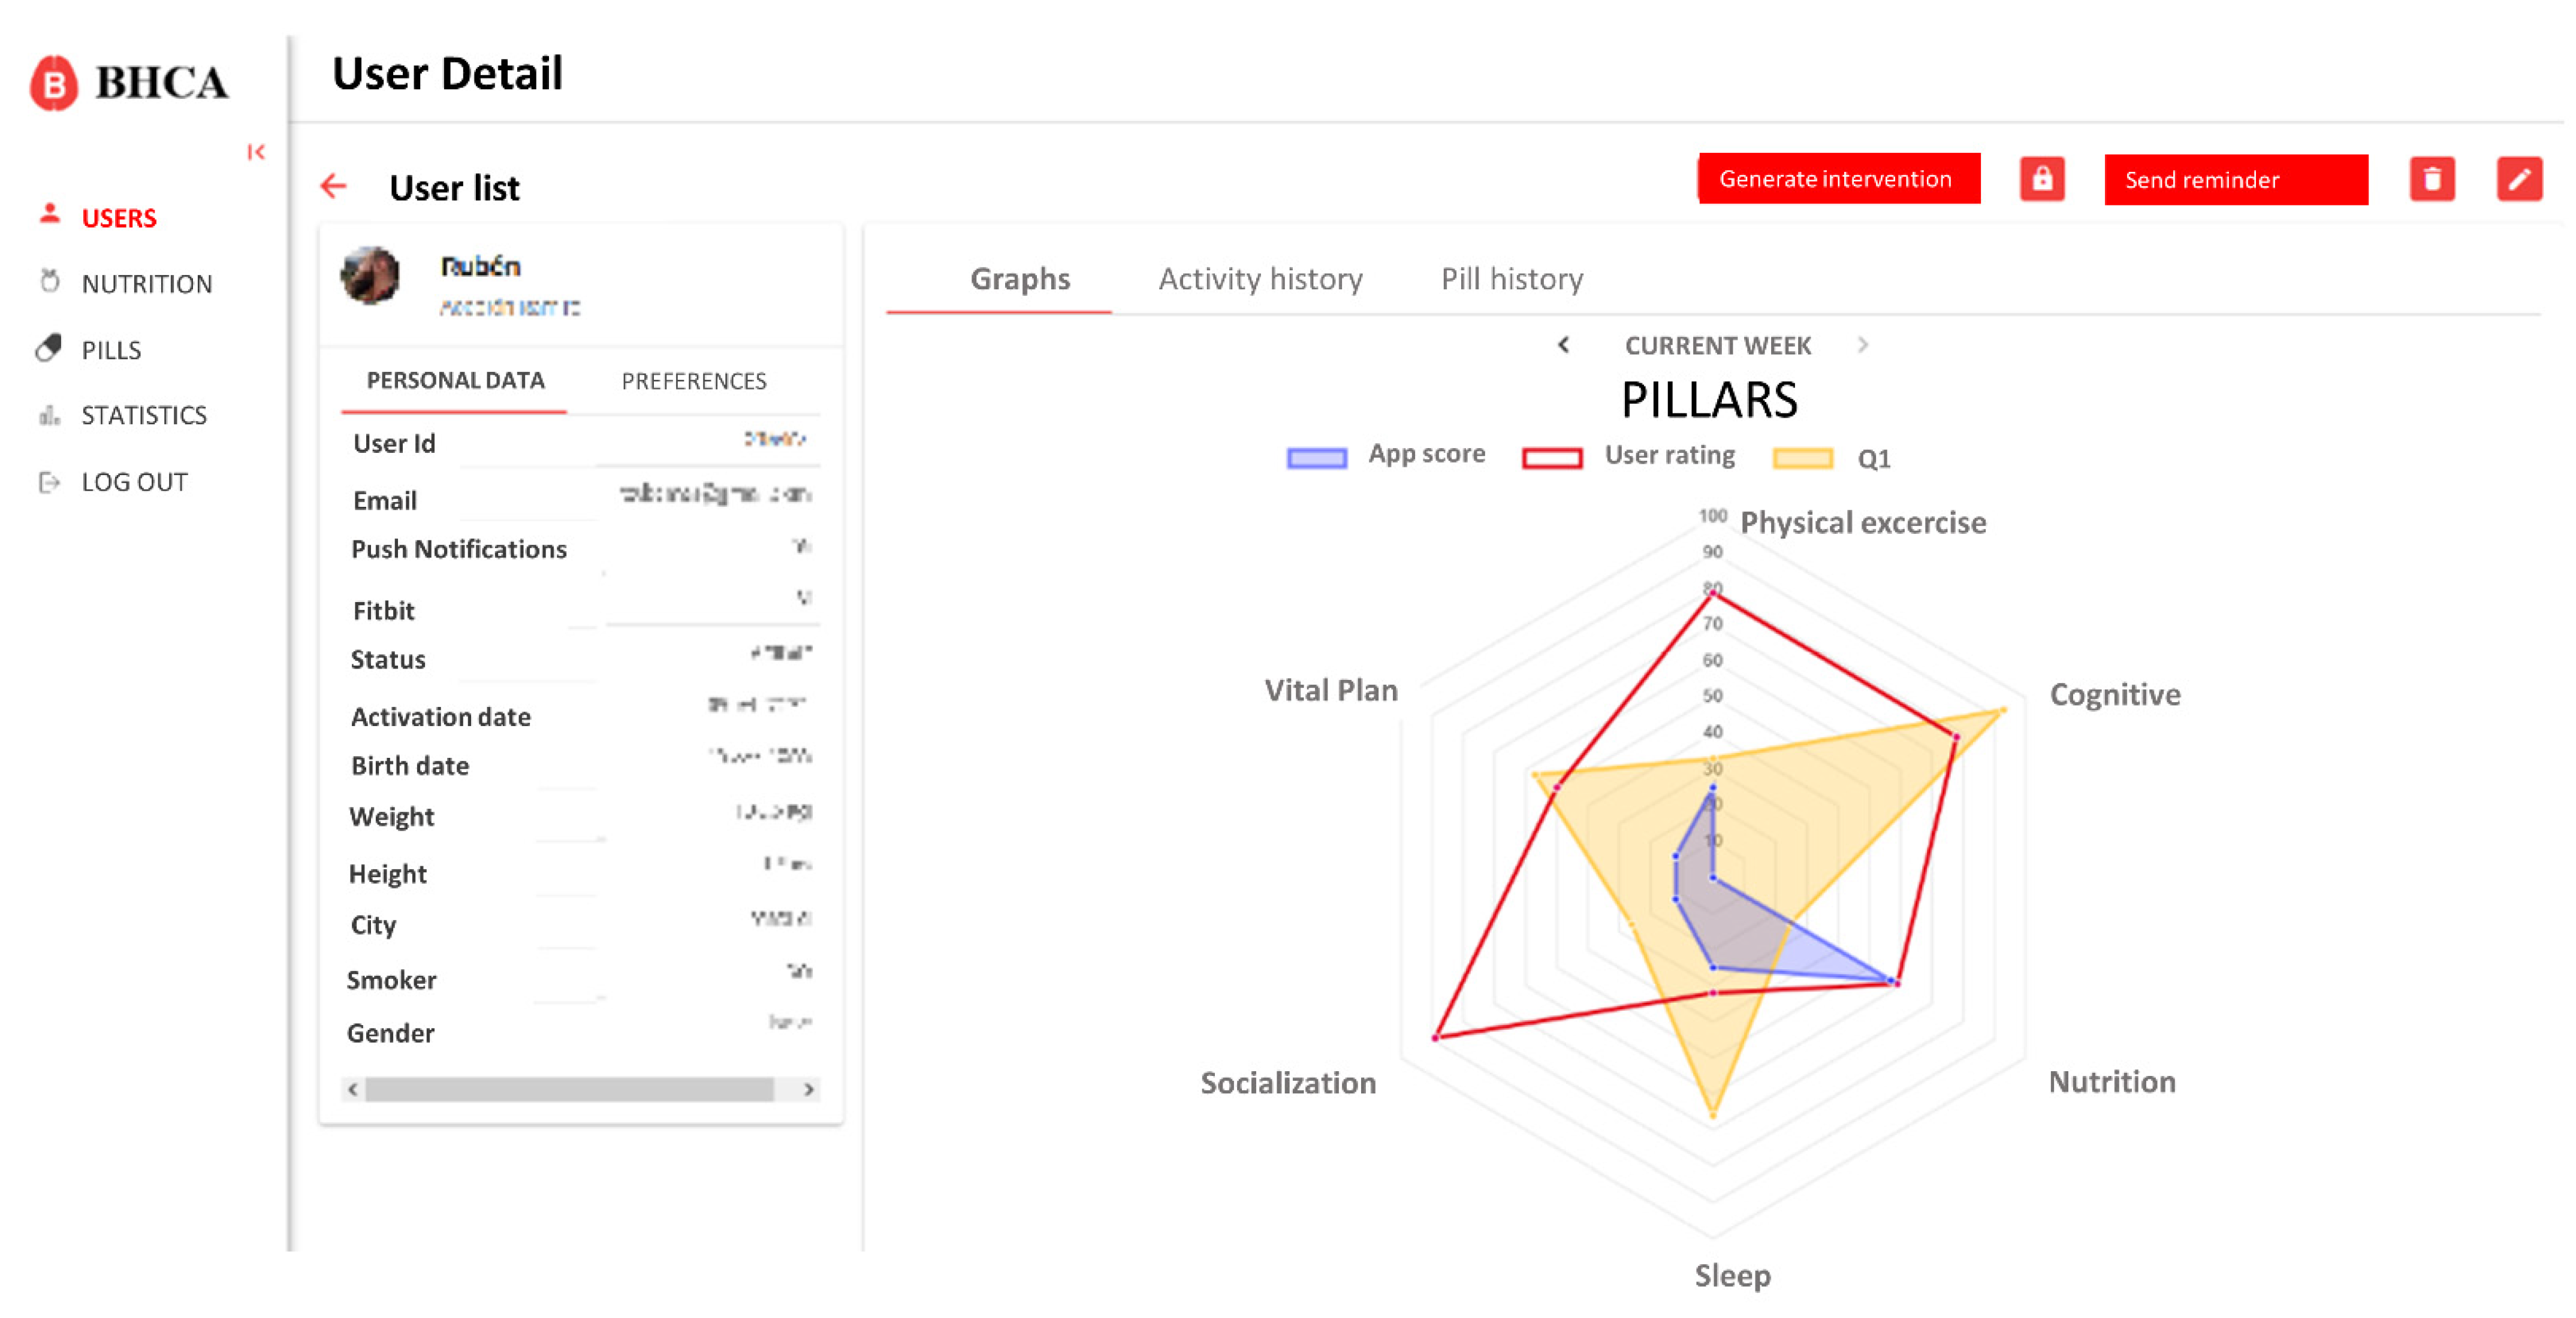Open Nutrition in the sidebar
The image size is (2576, 1318).
point(146,284)
